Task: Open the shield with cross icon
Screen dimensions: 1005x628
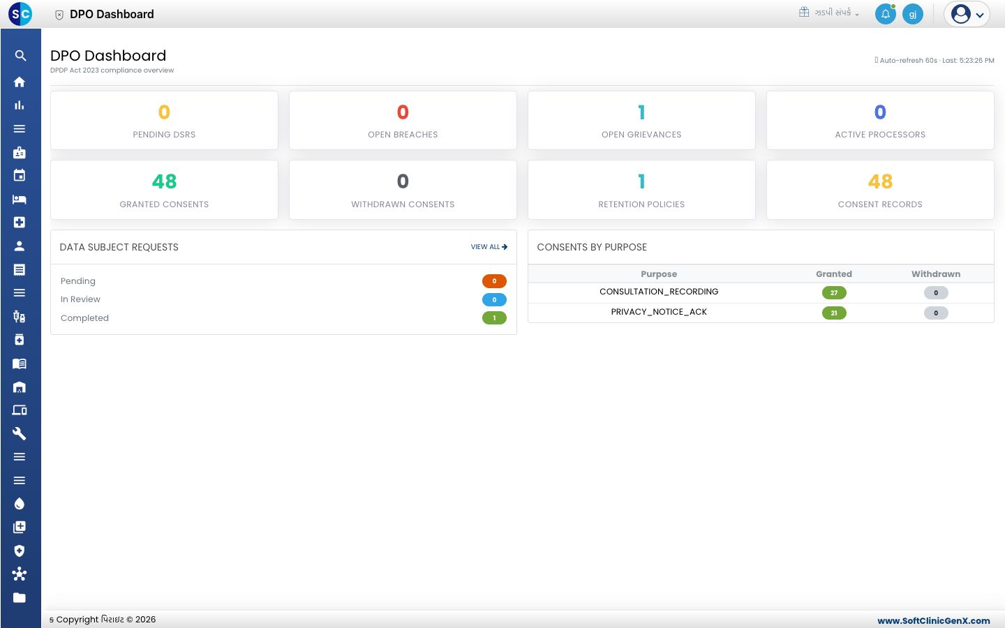Action: [20, 551]
